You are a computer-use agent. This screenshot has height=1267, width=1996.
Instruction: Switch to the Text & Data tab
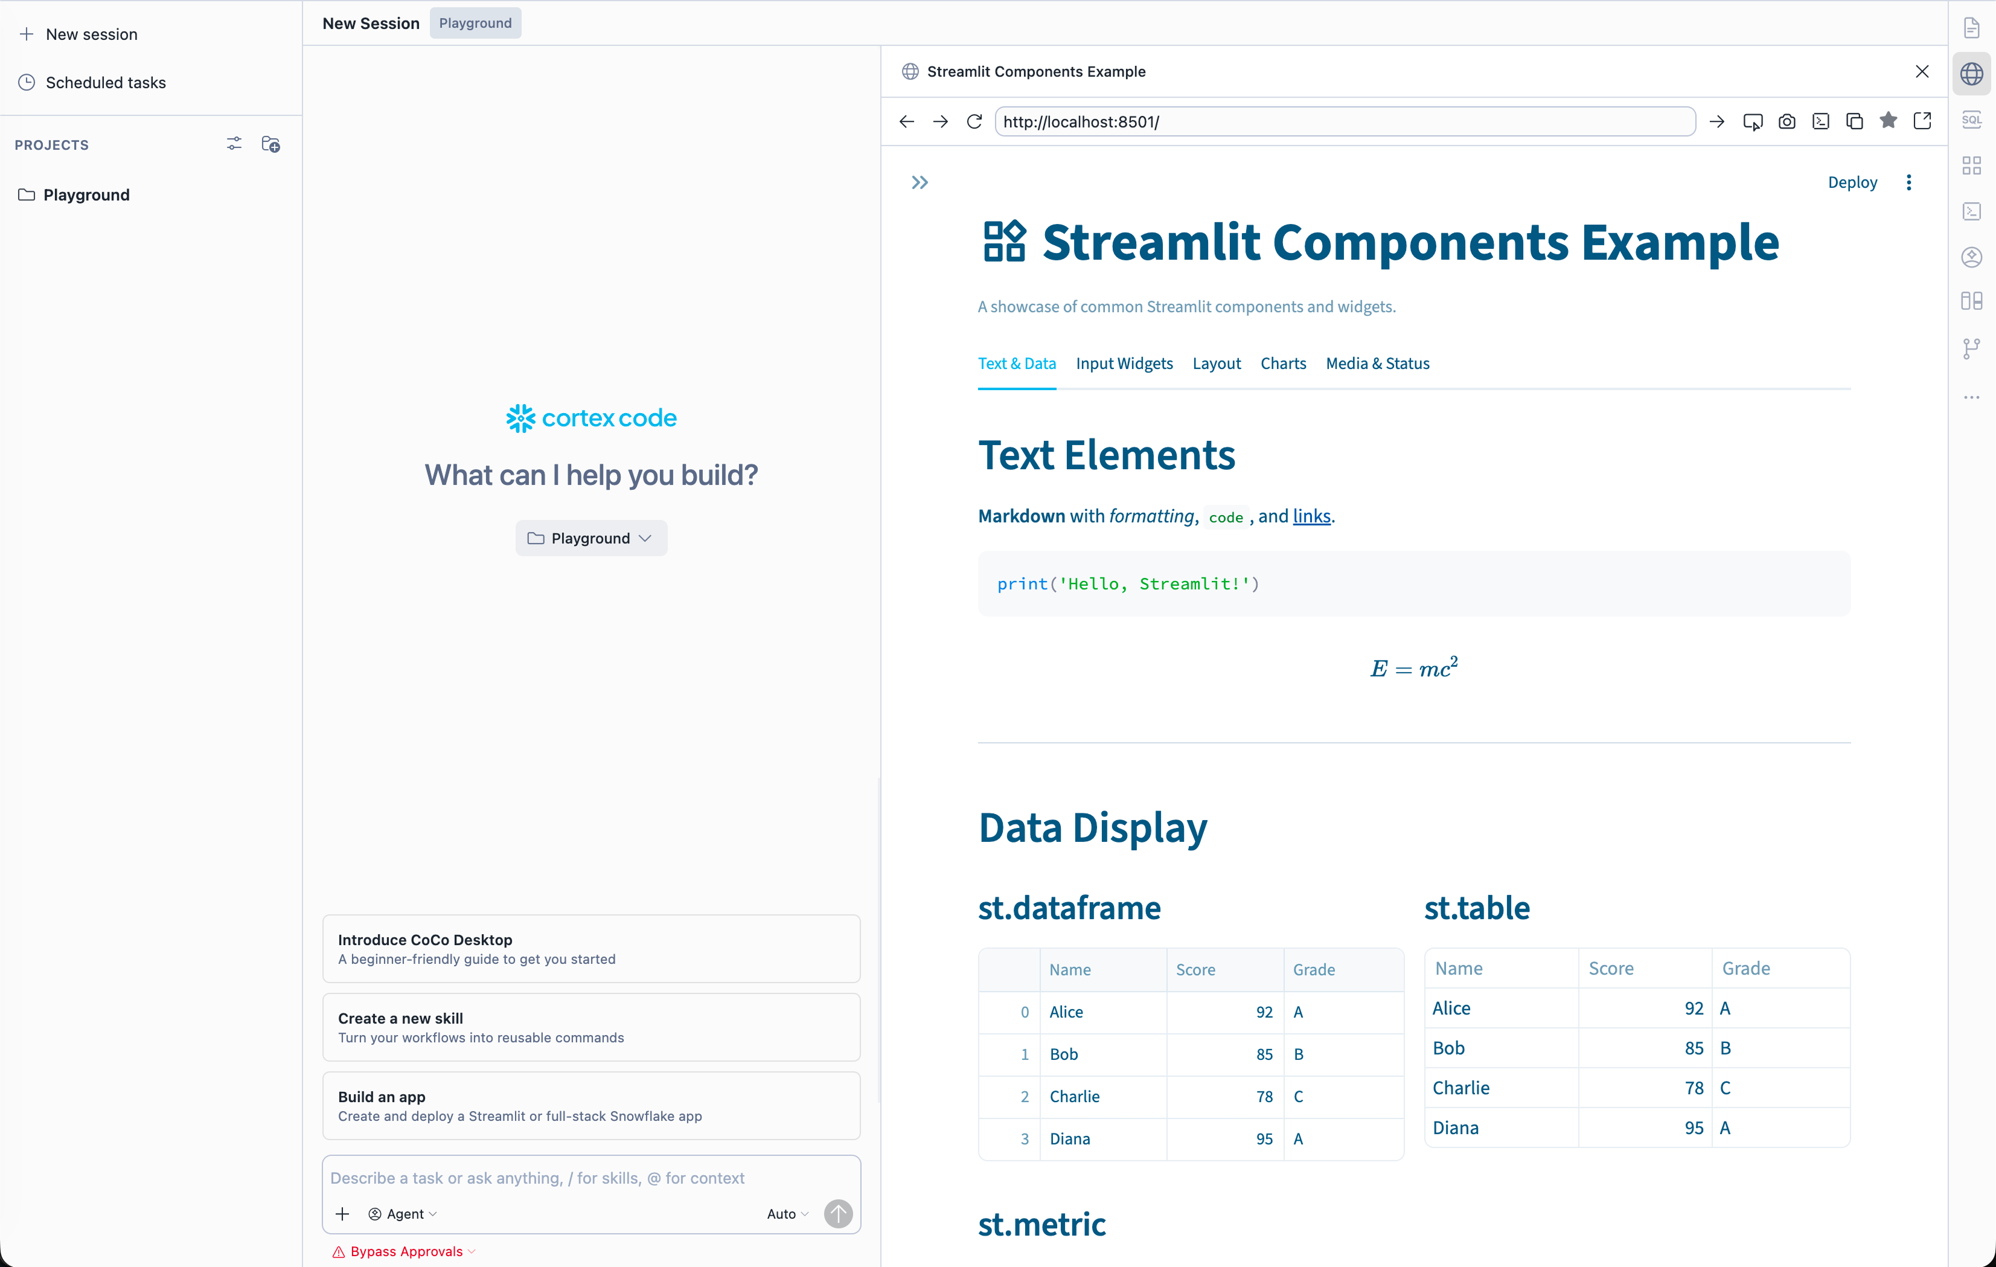click(1016, 363)
